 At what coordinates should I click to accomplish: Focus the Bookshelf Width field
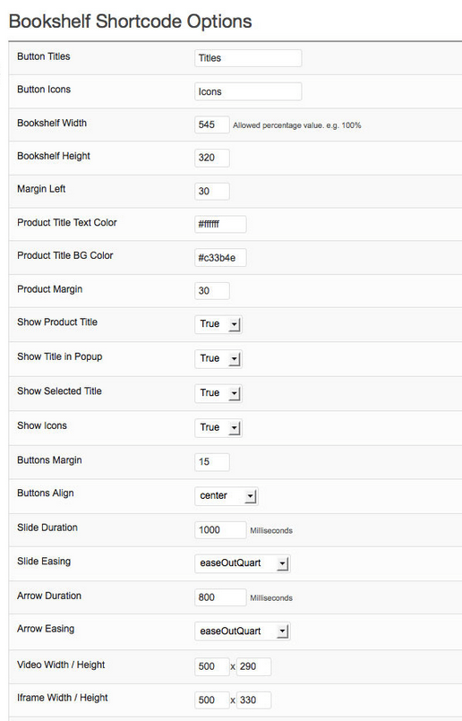[212, 124]
